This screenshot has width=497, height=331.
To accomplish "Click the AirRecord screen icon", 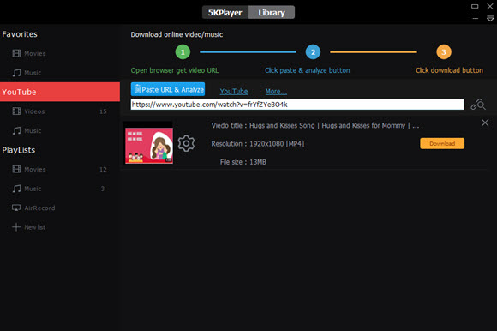I will pos(16,208).
